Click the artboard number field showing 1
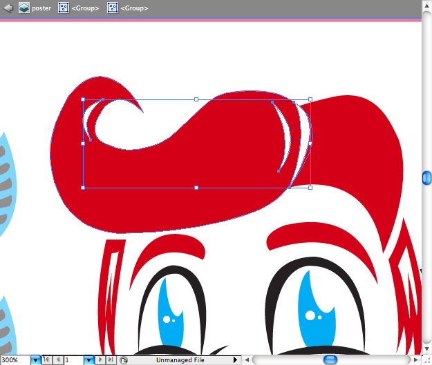 [73, 359]
